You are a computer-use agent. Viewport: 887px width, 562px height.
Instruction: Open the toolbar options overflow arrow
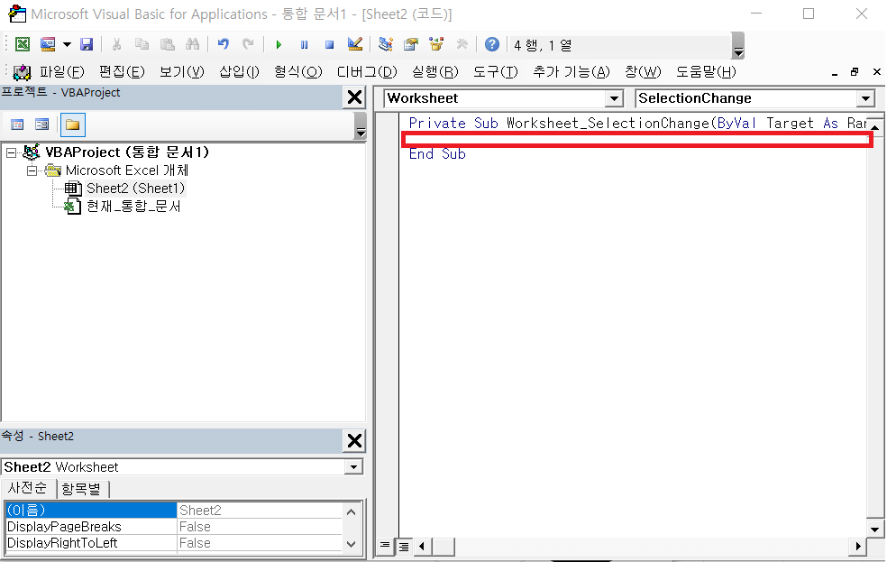click(737, 46)
